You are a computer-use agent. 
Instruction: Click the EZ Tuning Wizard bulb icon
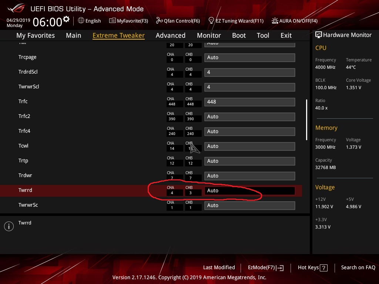pos(211,21)
